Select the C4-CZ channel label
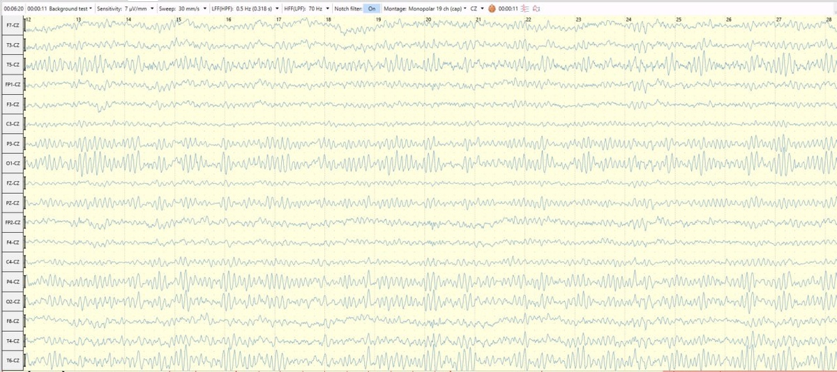 (13, 262)
